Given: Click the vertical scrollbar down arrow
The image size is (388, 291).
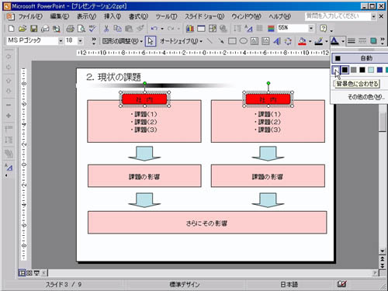Looking at the screenshot, I should click(x=383, y=251).
